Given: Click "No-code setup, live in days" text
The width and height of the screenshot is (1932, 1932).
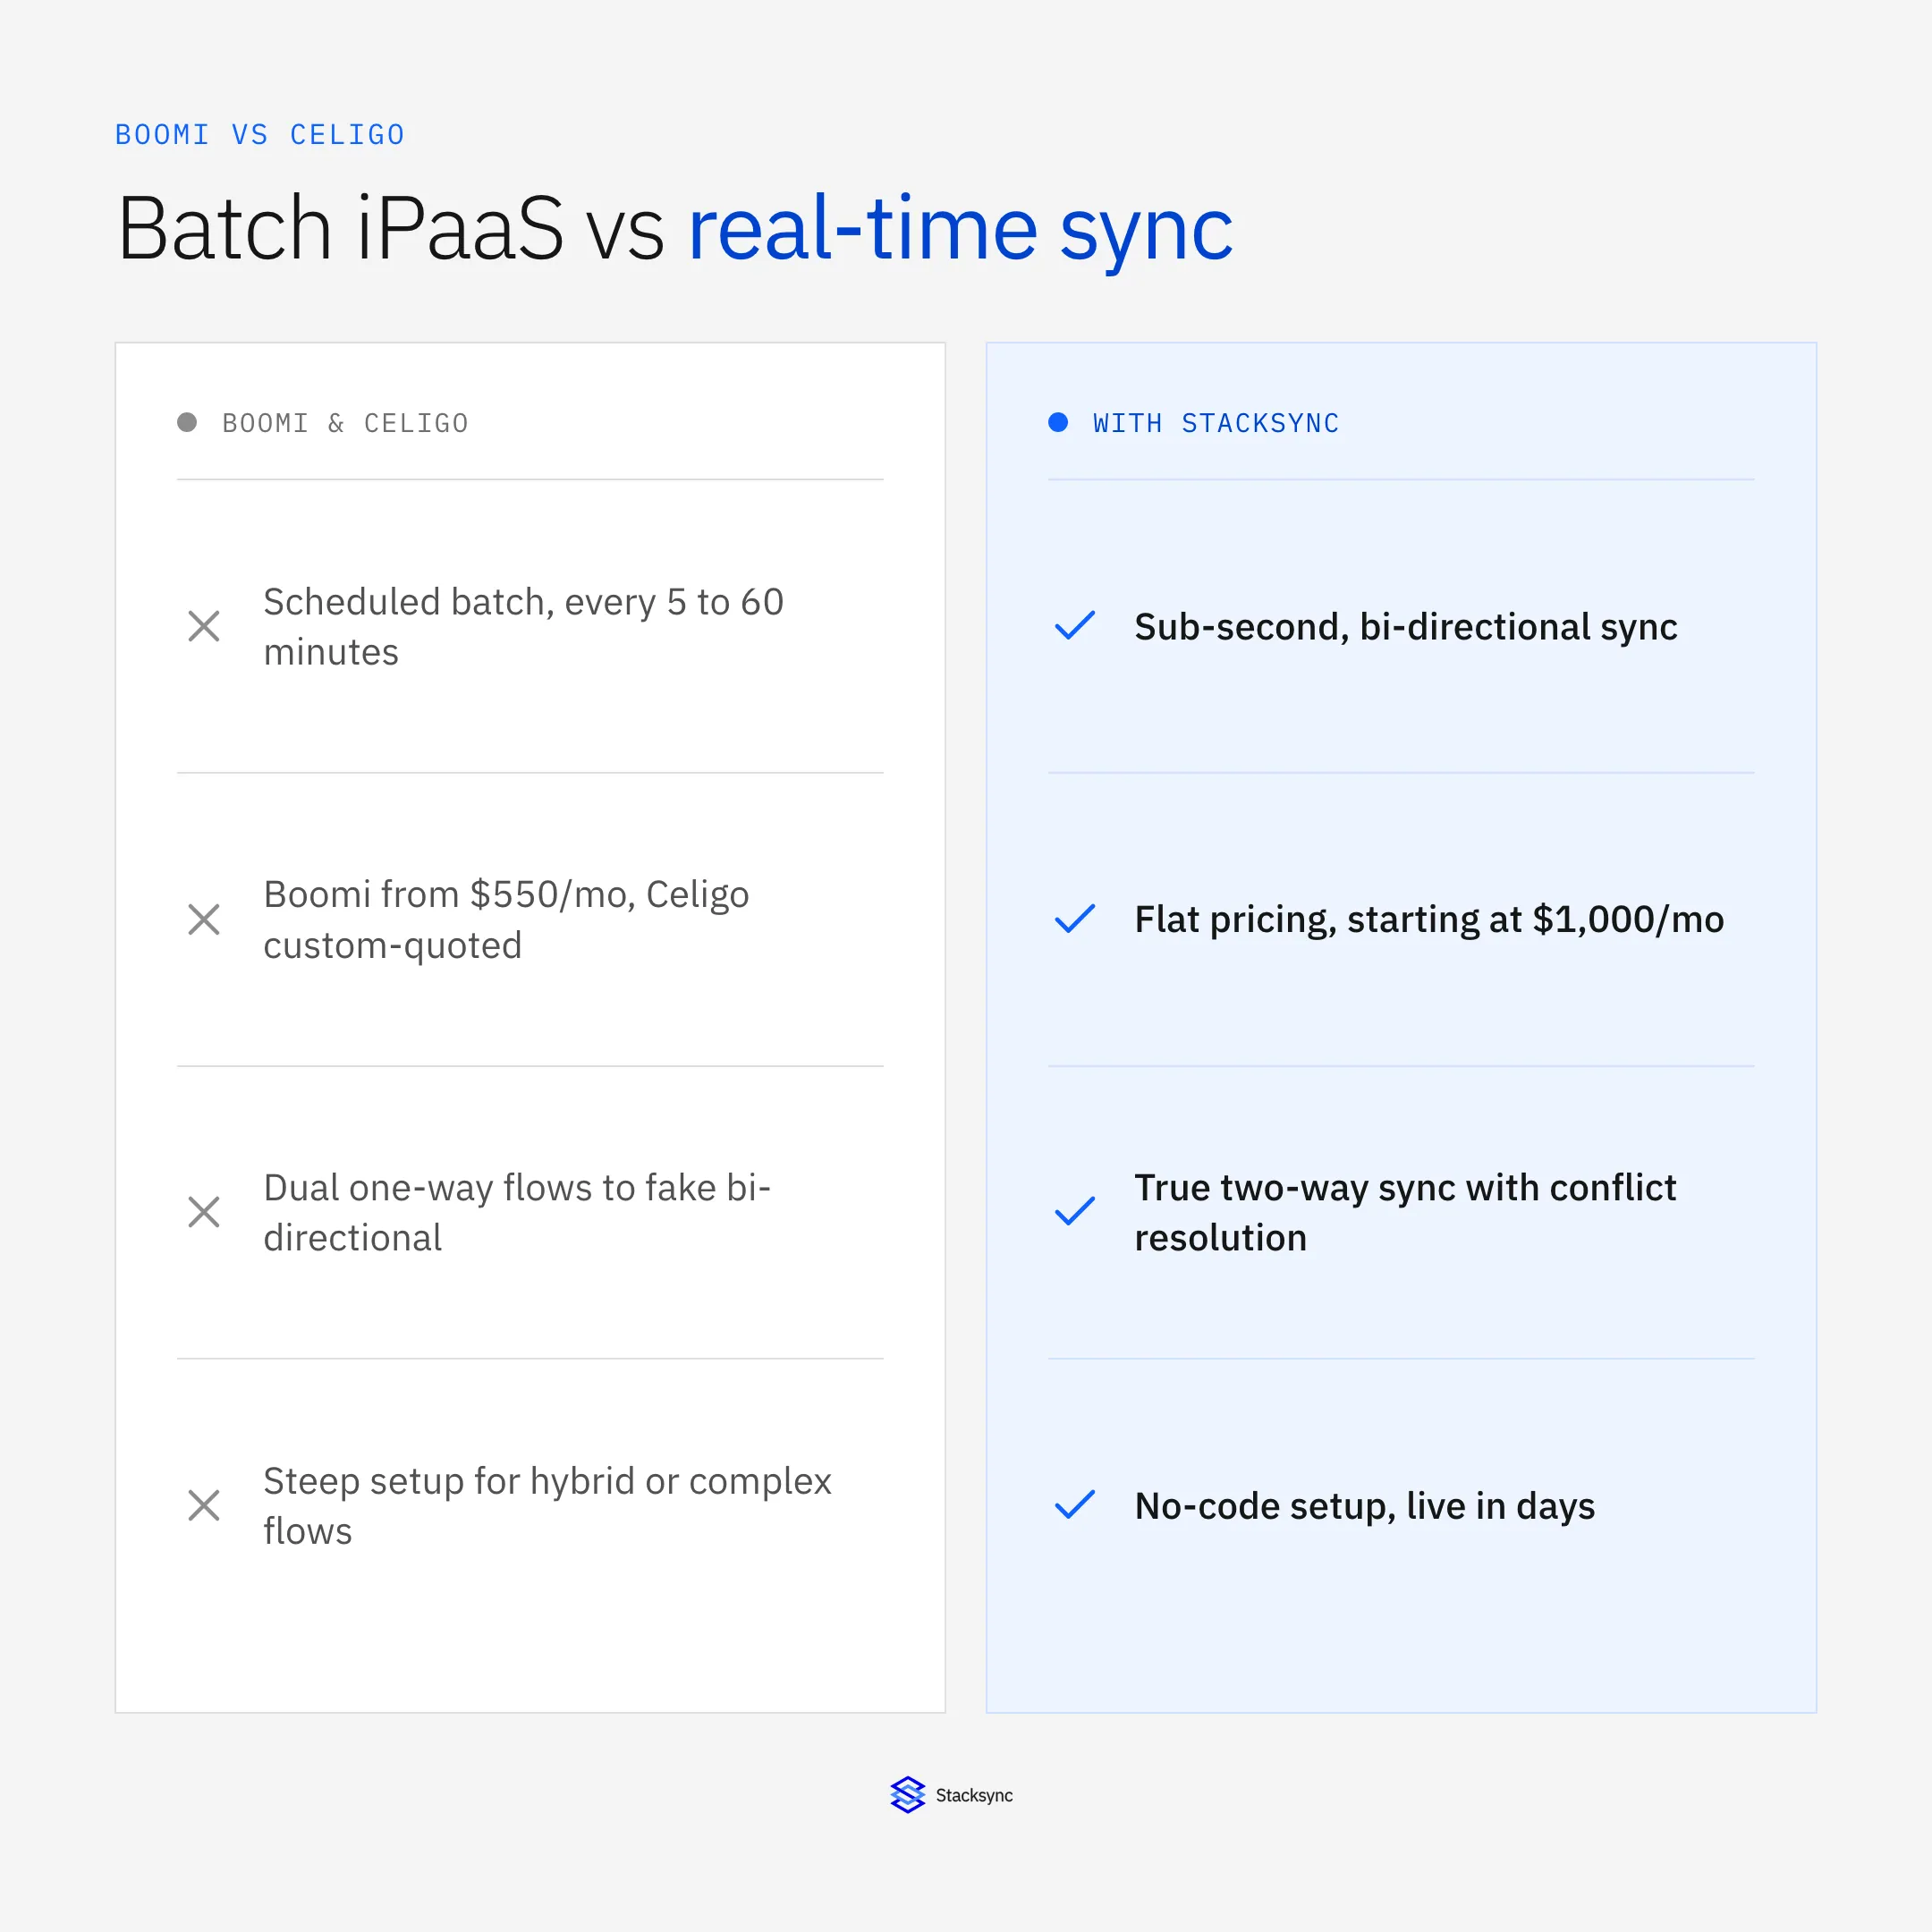Looking at the screenshot, I should click(x=1364, y=1506).
